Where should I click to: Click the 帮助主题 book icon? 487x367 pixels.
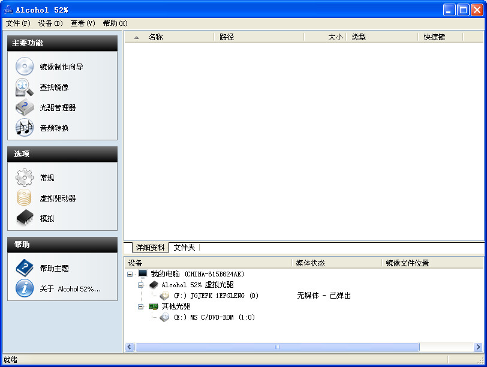click(x=25, y=268)
